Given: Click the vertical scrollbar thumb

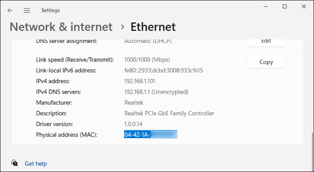Looking at the screenshot, I should point(312,152).
